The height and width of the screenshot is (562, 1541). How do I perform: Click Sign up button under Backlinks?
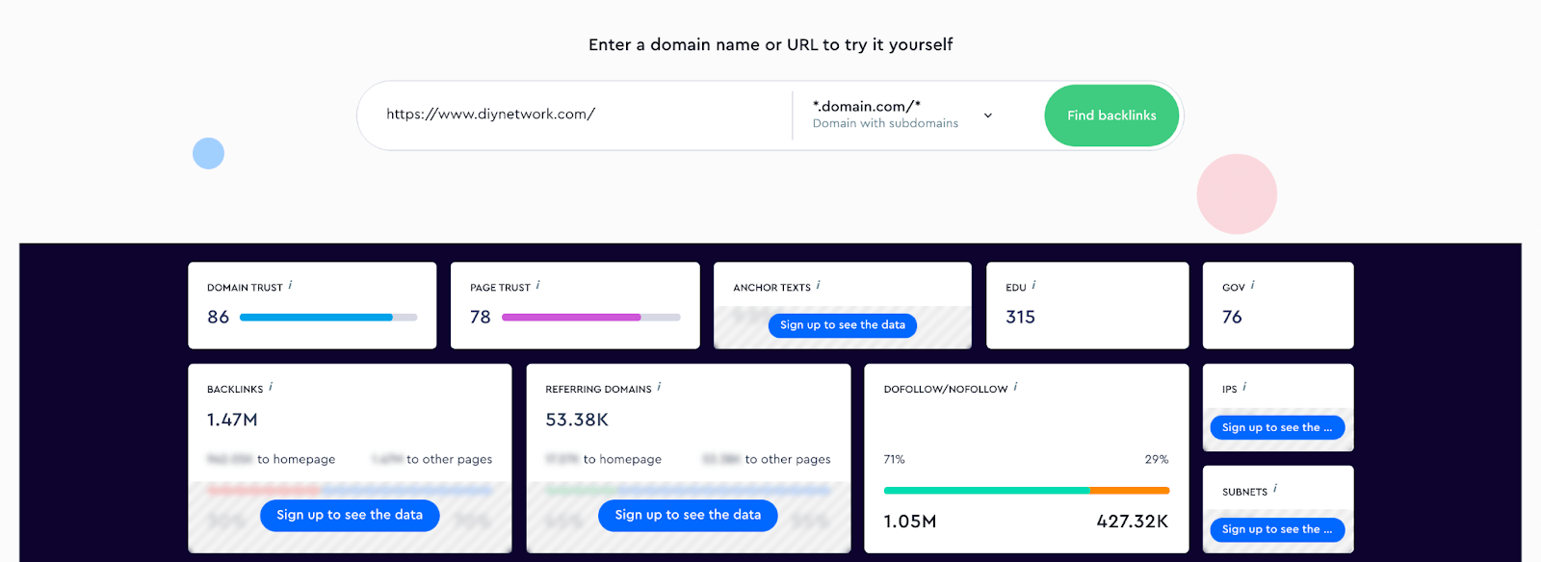[350, 515]
